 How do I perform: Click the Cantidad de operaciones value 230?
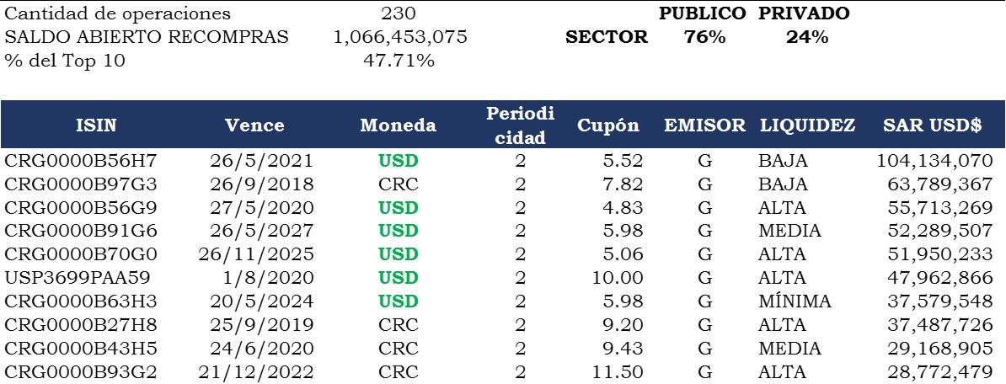pyautogui.click(x=399, y=14)
